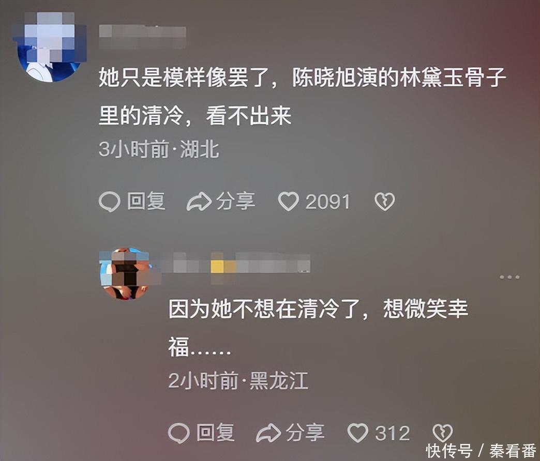Open the first commenter's avatar
This screenshot has width=540, height=461.
[49, 48]
